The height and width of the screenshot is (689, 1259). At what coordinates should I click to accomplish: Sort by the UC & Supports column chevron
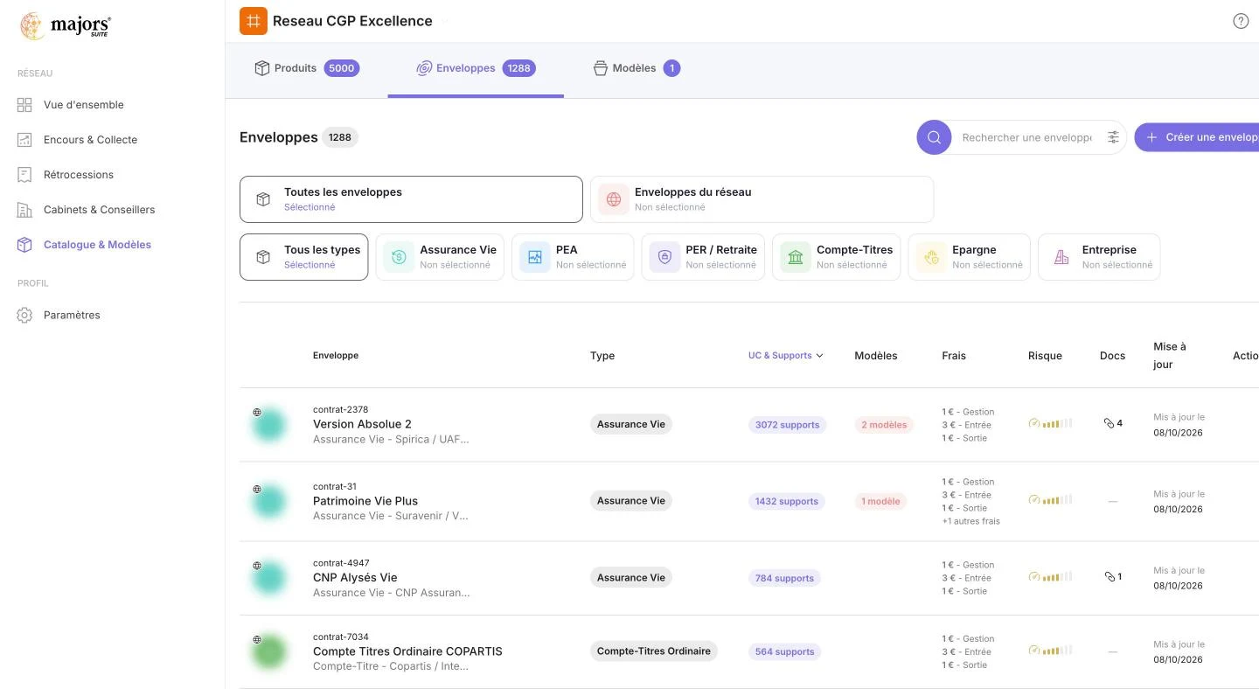click(819, 356)
